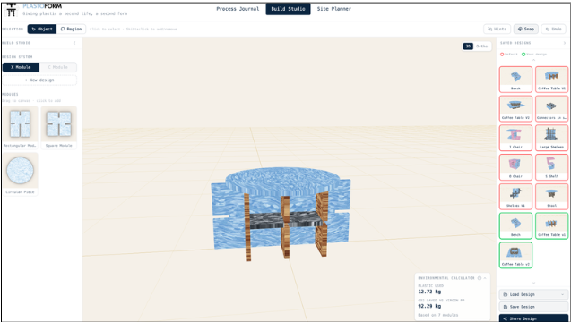Screen dimensions: 571x322
Task: Open the Site Planner tab
Action: pyautogui.click(x=334, y=9)
